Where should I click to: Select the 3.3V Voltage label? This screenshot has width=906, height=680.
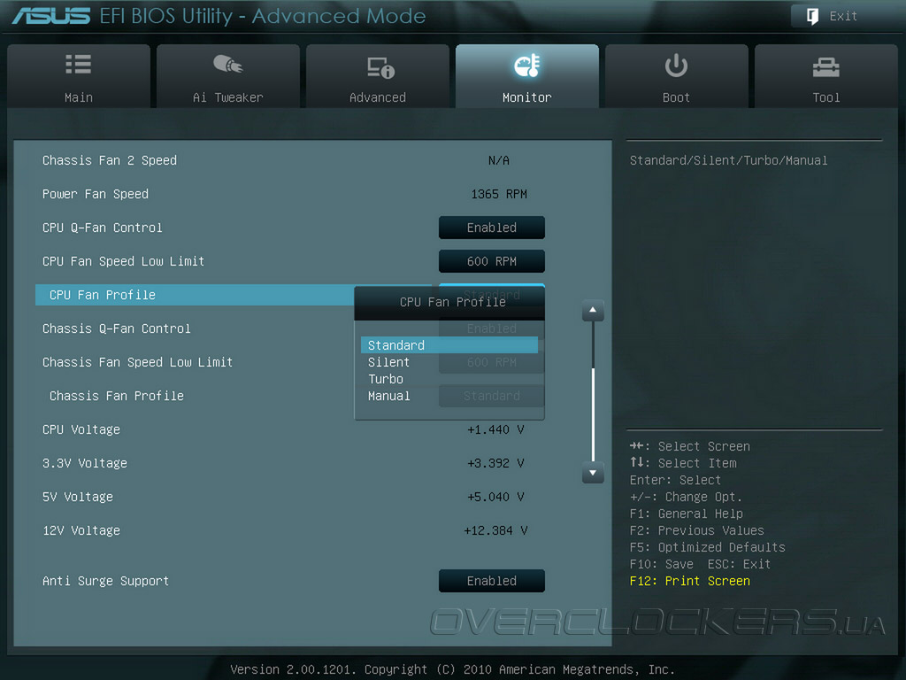(x=85, y=463)
